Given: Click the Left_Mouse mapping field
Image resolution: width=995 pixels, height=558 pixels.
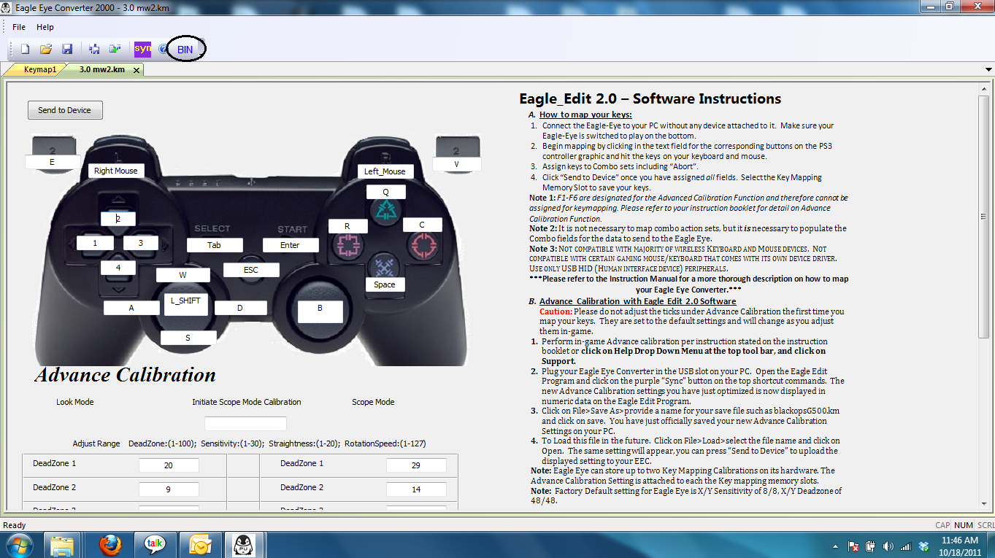Looking at the screenshot, I should [x=385, y=171].
